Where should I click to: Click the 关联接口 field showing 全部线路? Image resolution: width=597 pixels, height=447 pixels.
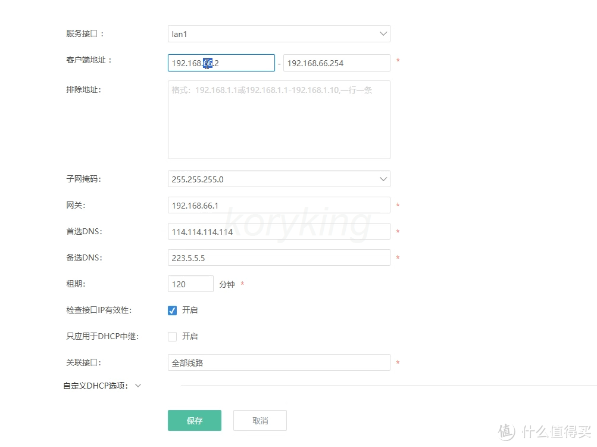point(279,362)
